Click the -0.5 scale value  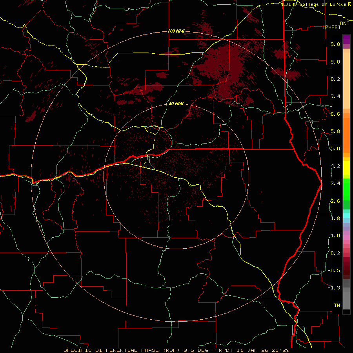tap(334, 271)
